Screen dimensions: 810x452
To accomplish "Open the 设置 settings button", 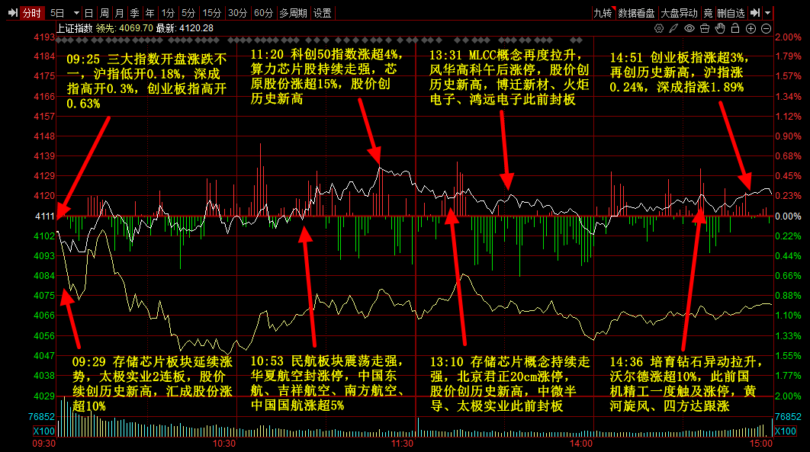I will (x=323, y=13).
